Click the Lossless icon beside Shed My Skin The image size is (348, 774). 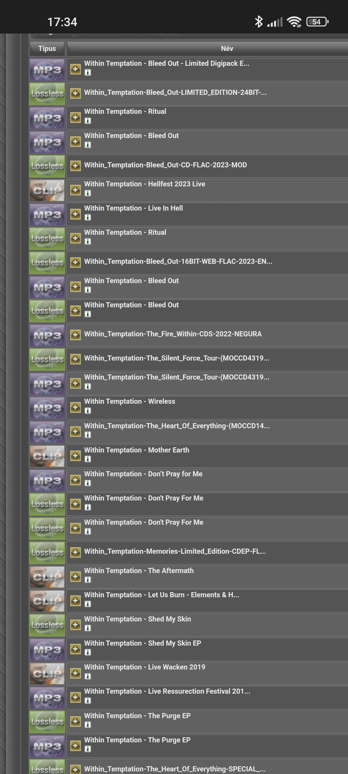click(47, 626)
